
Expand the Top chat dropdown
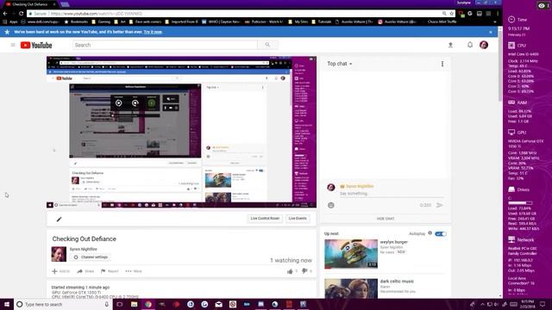point(339,64)
